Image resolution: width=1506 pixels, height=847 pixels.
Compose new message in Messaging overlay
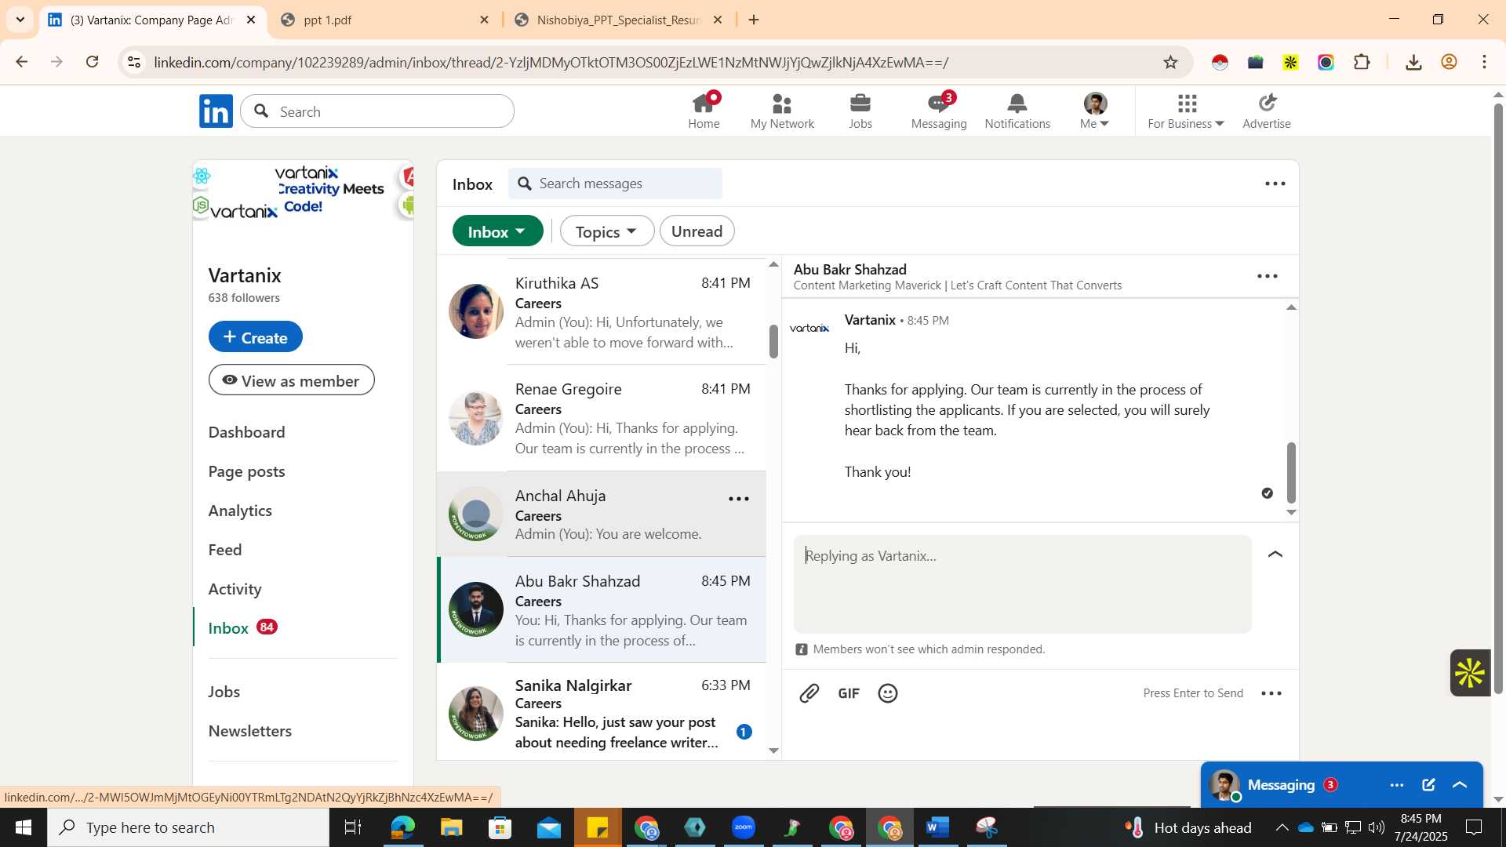pos(1428,785)
